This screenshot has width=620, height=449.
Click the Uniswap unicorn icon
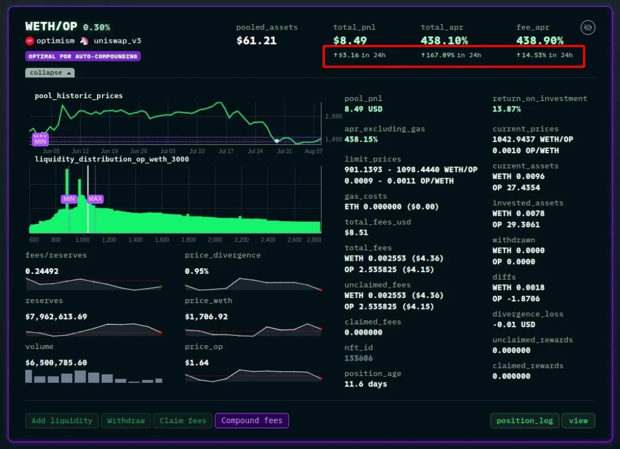tap(84, 41)
